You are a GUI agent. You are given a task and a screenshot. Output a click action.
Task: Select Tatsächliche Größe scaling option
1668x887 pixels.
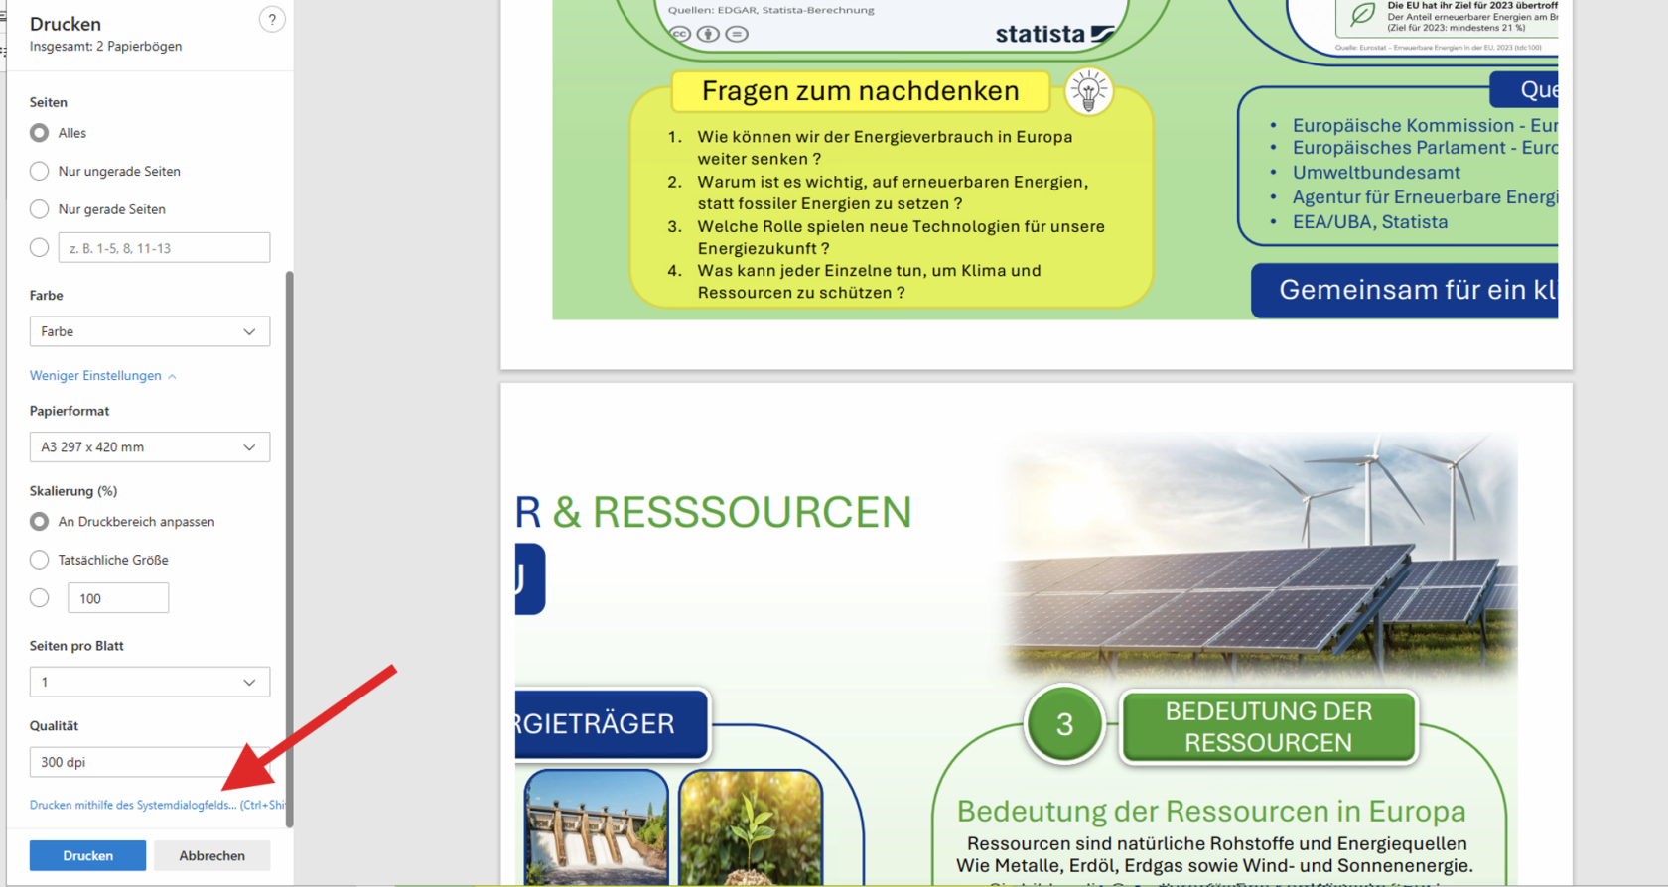39,560
